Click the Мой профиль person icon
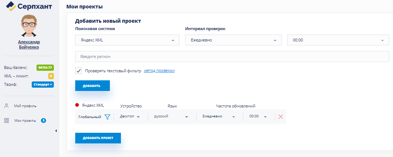The height and width of the screenshot is (157, 393). tap(6, 106)
